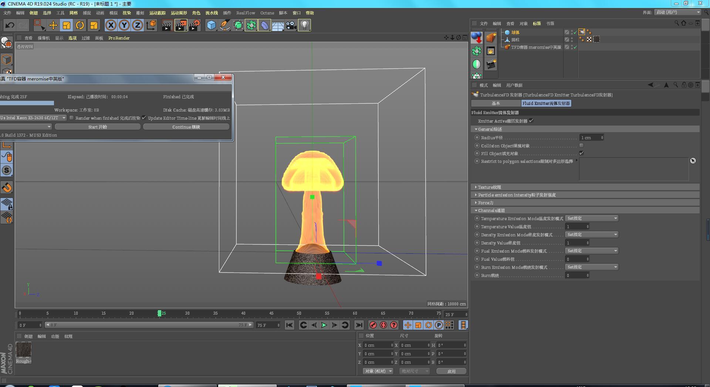
Task: Select the Move tool in toolbar
Action: (53, 25)
